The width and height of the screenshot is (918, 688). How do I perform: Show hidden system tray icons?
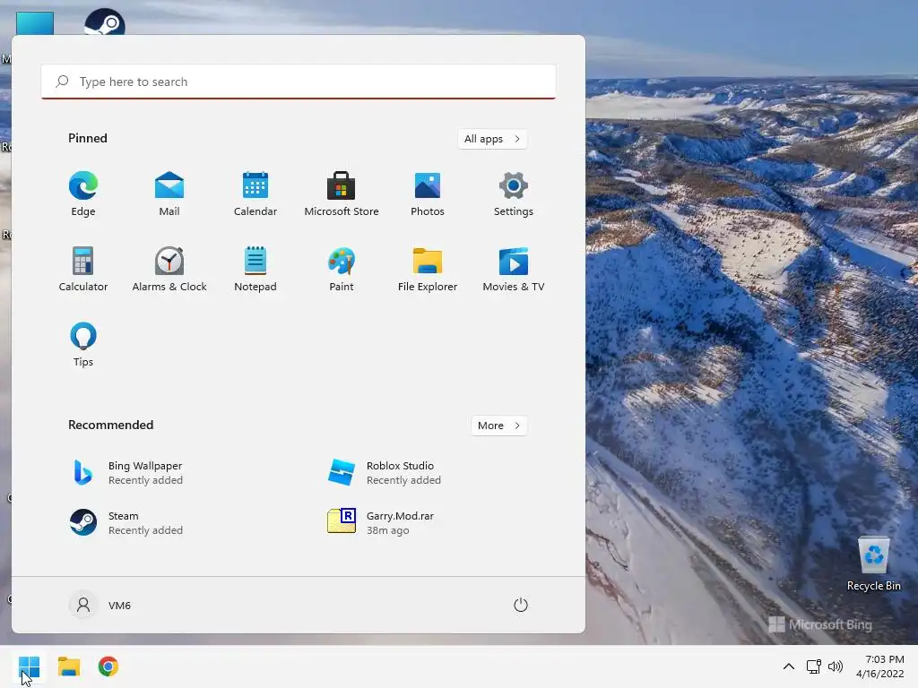[x=789, y=666]
